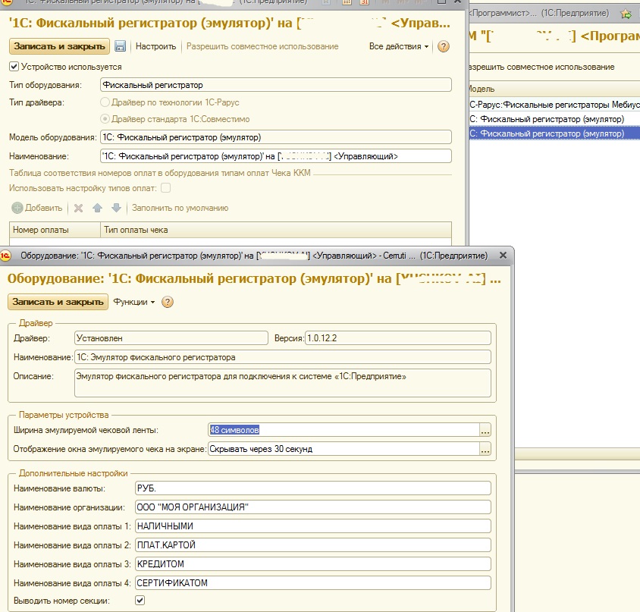Click the delete X icon above payment table
Viewport: 640px width, 612px height.
coord(78,208)
